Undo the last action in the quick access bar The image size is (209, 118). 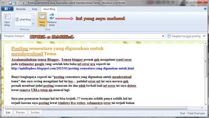15,3
